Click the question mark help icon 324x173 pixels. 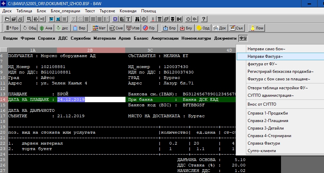[x=204, y=19]
